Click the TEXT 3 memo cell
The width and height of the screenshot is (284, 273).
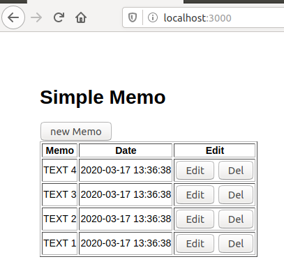[60, 194]
